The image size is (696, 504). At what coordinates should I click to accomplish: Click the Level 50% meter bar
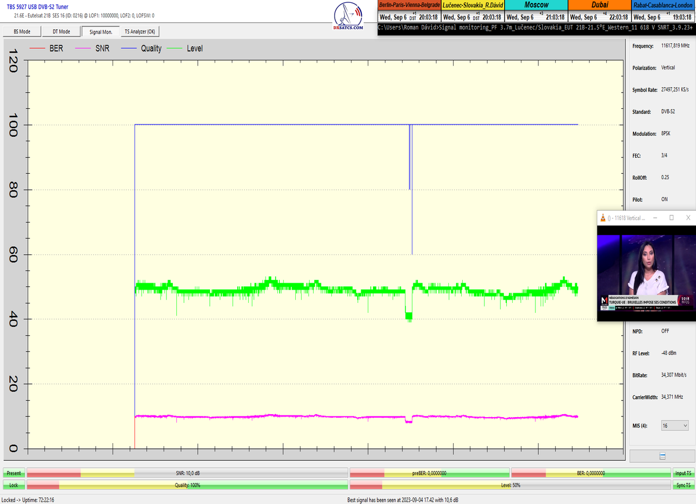(x=510, y=485)
